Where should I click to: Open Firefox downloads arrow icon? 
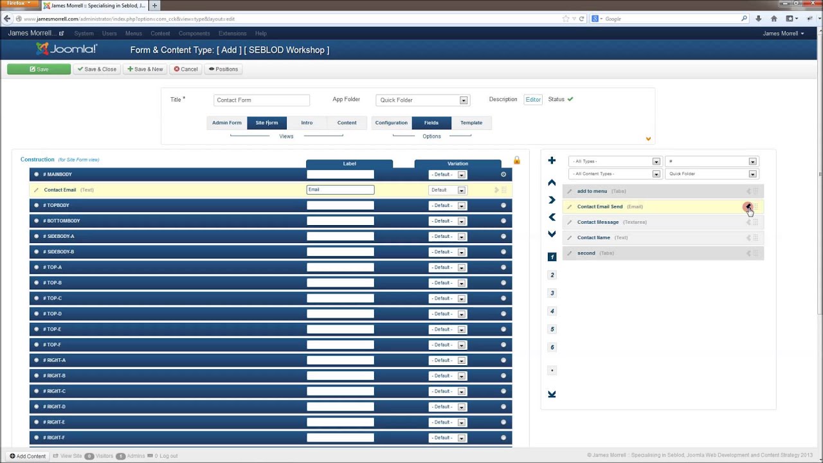click(759, 19)
